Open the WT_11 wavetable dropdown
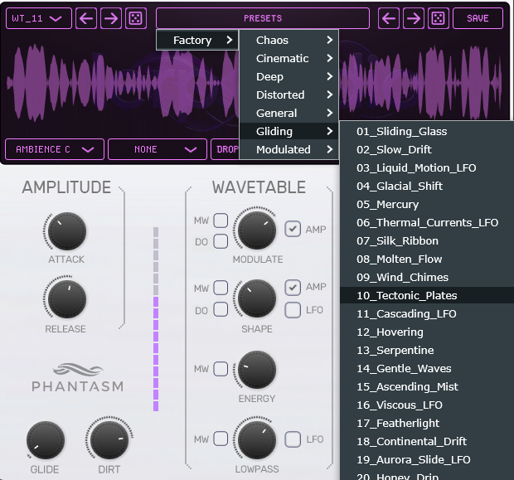 click(x=38, y=18)
